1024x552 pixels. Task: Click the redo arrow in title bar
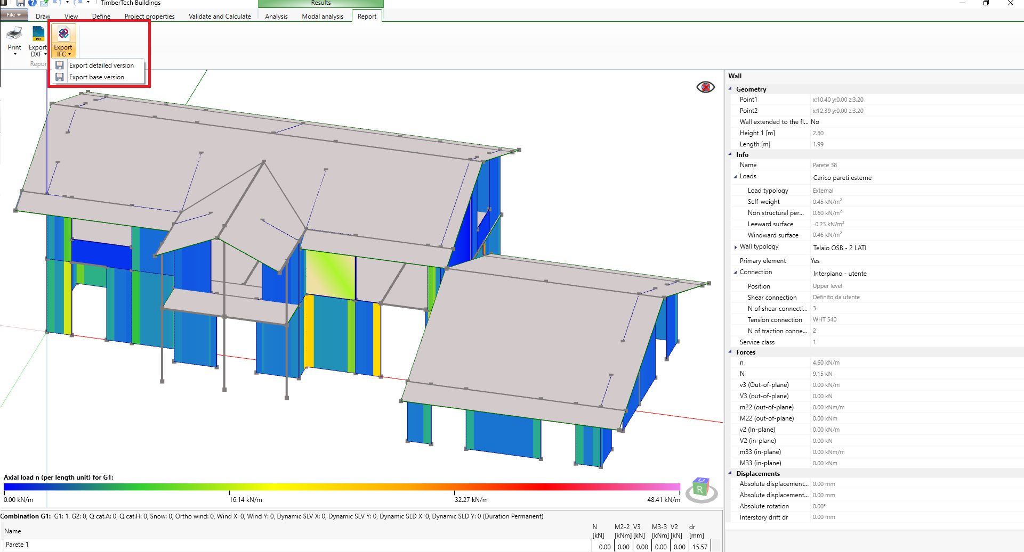coord(78,3)
